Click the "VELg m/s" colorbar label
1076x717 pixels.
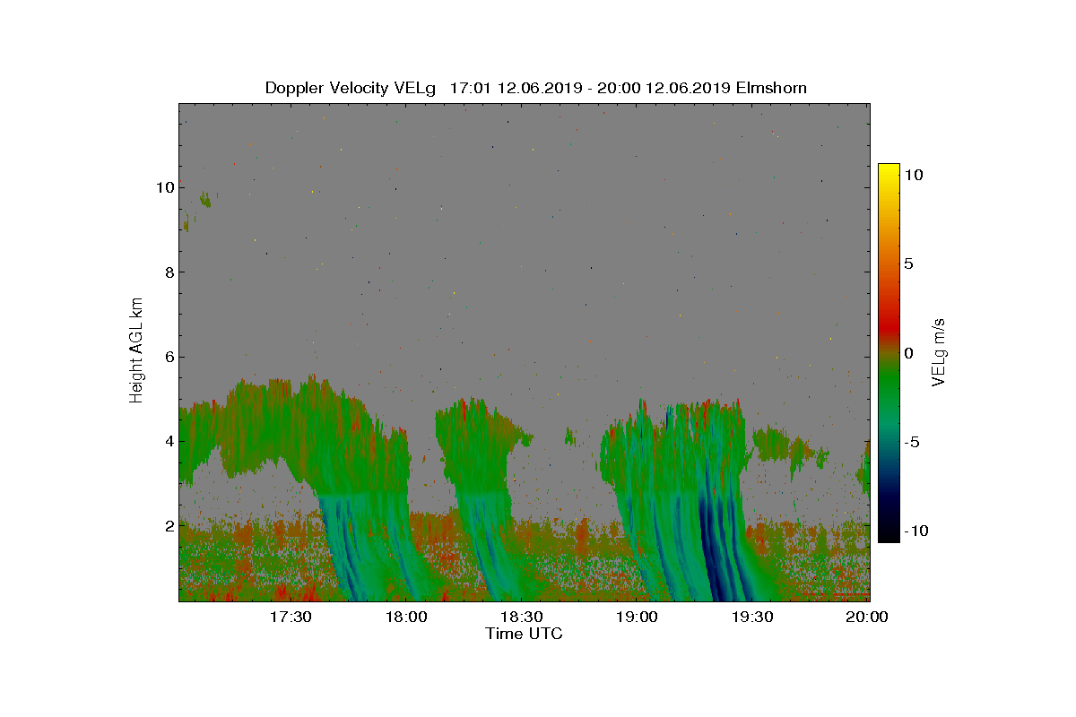(x=939, y=350)
